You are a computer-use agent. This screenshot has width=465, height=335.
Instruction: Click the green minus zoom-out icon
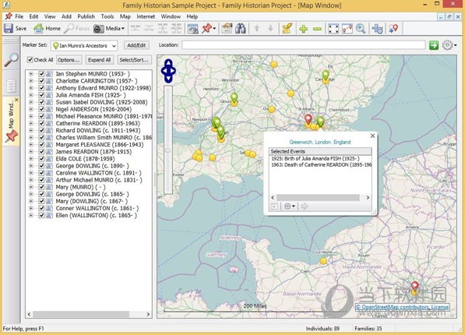click(317, 29)
